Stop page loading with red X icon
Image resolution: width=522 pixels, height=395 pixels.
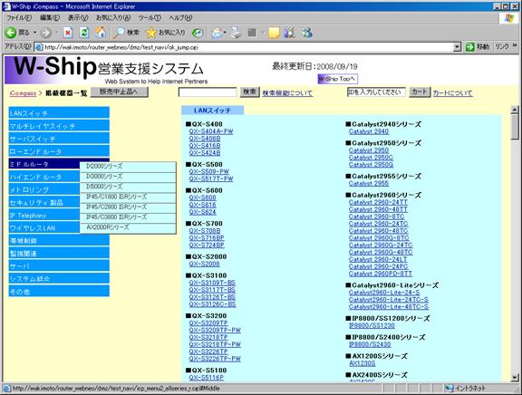pos(68,33)
